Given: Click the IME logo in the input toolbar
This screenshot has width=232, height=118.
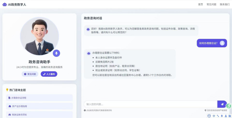Looking at the screenshot, I should pyautogui.click(x=209, y=116).
